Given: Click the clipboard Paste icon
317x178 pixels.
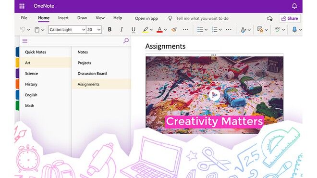Looking at the screenshot, I should 37,30.
